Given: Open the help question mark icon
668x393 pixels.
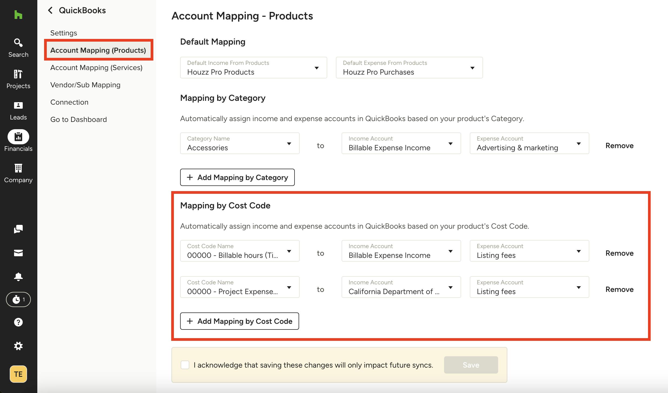Looking at the screenshot, I should click(x=18, y=322).
